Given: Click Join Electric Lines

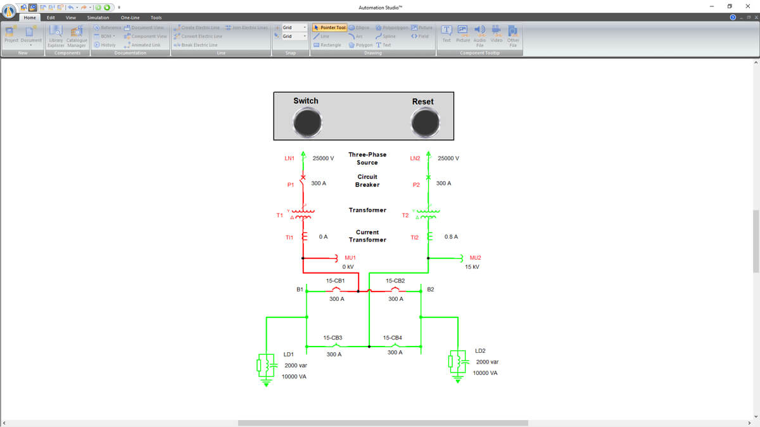Looking at the screenshot, I should [x=246, y=28].
